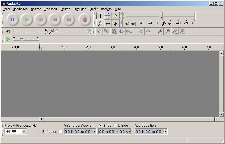Open the Ansicht menu
225x144 pixels.
tap(36, 9)
